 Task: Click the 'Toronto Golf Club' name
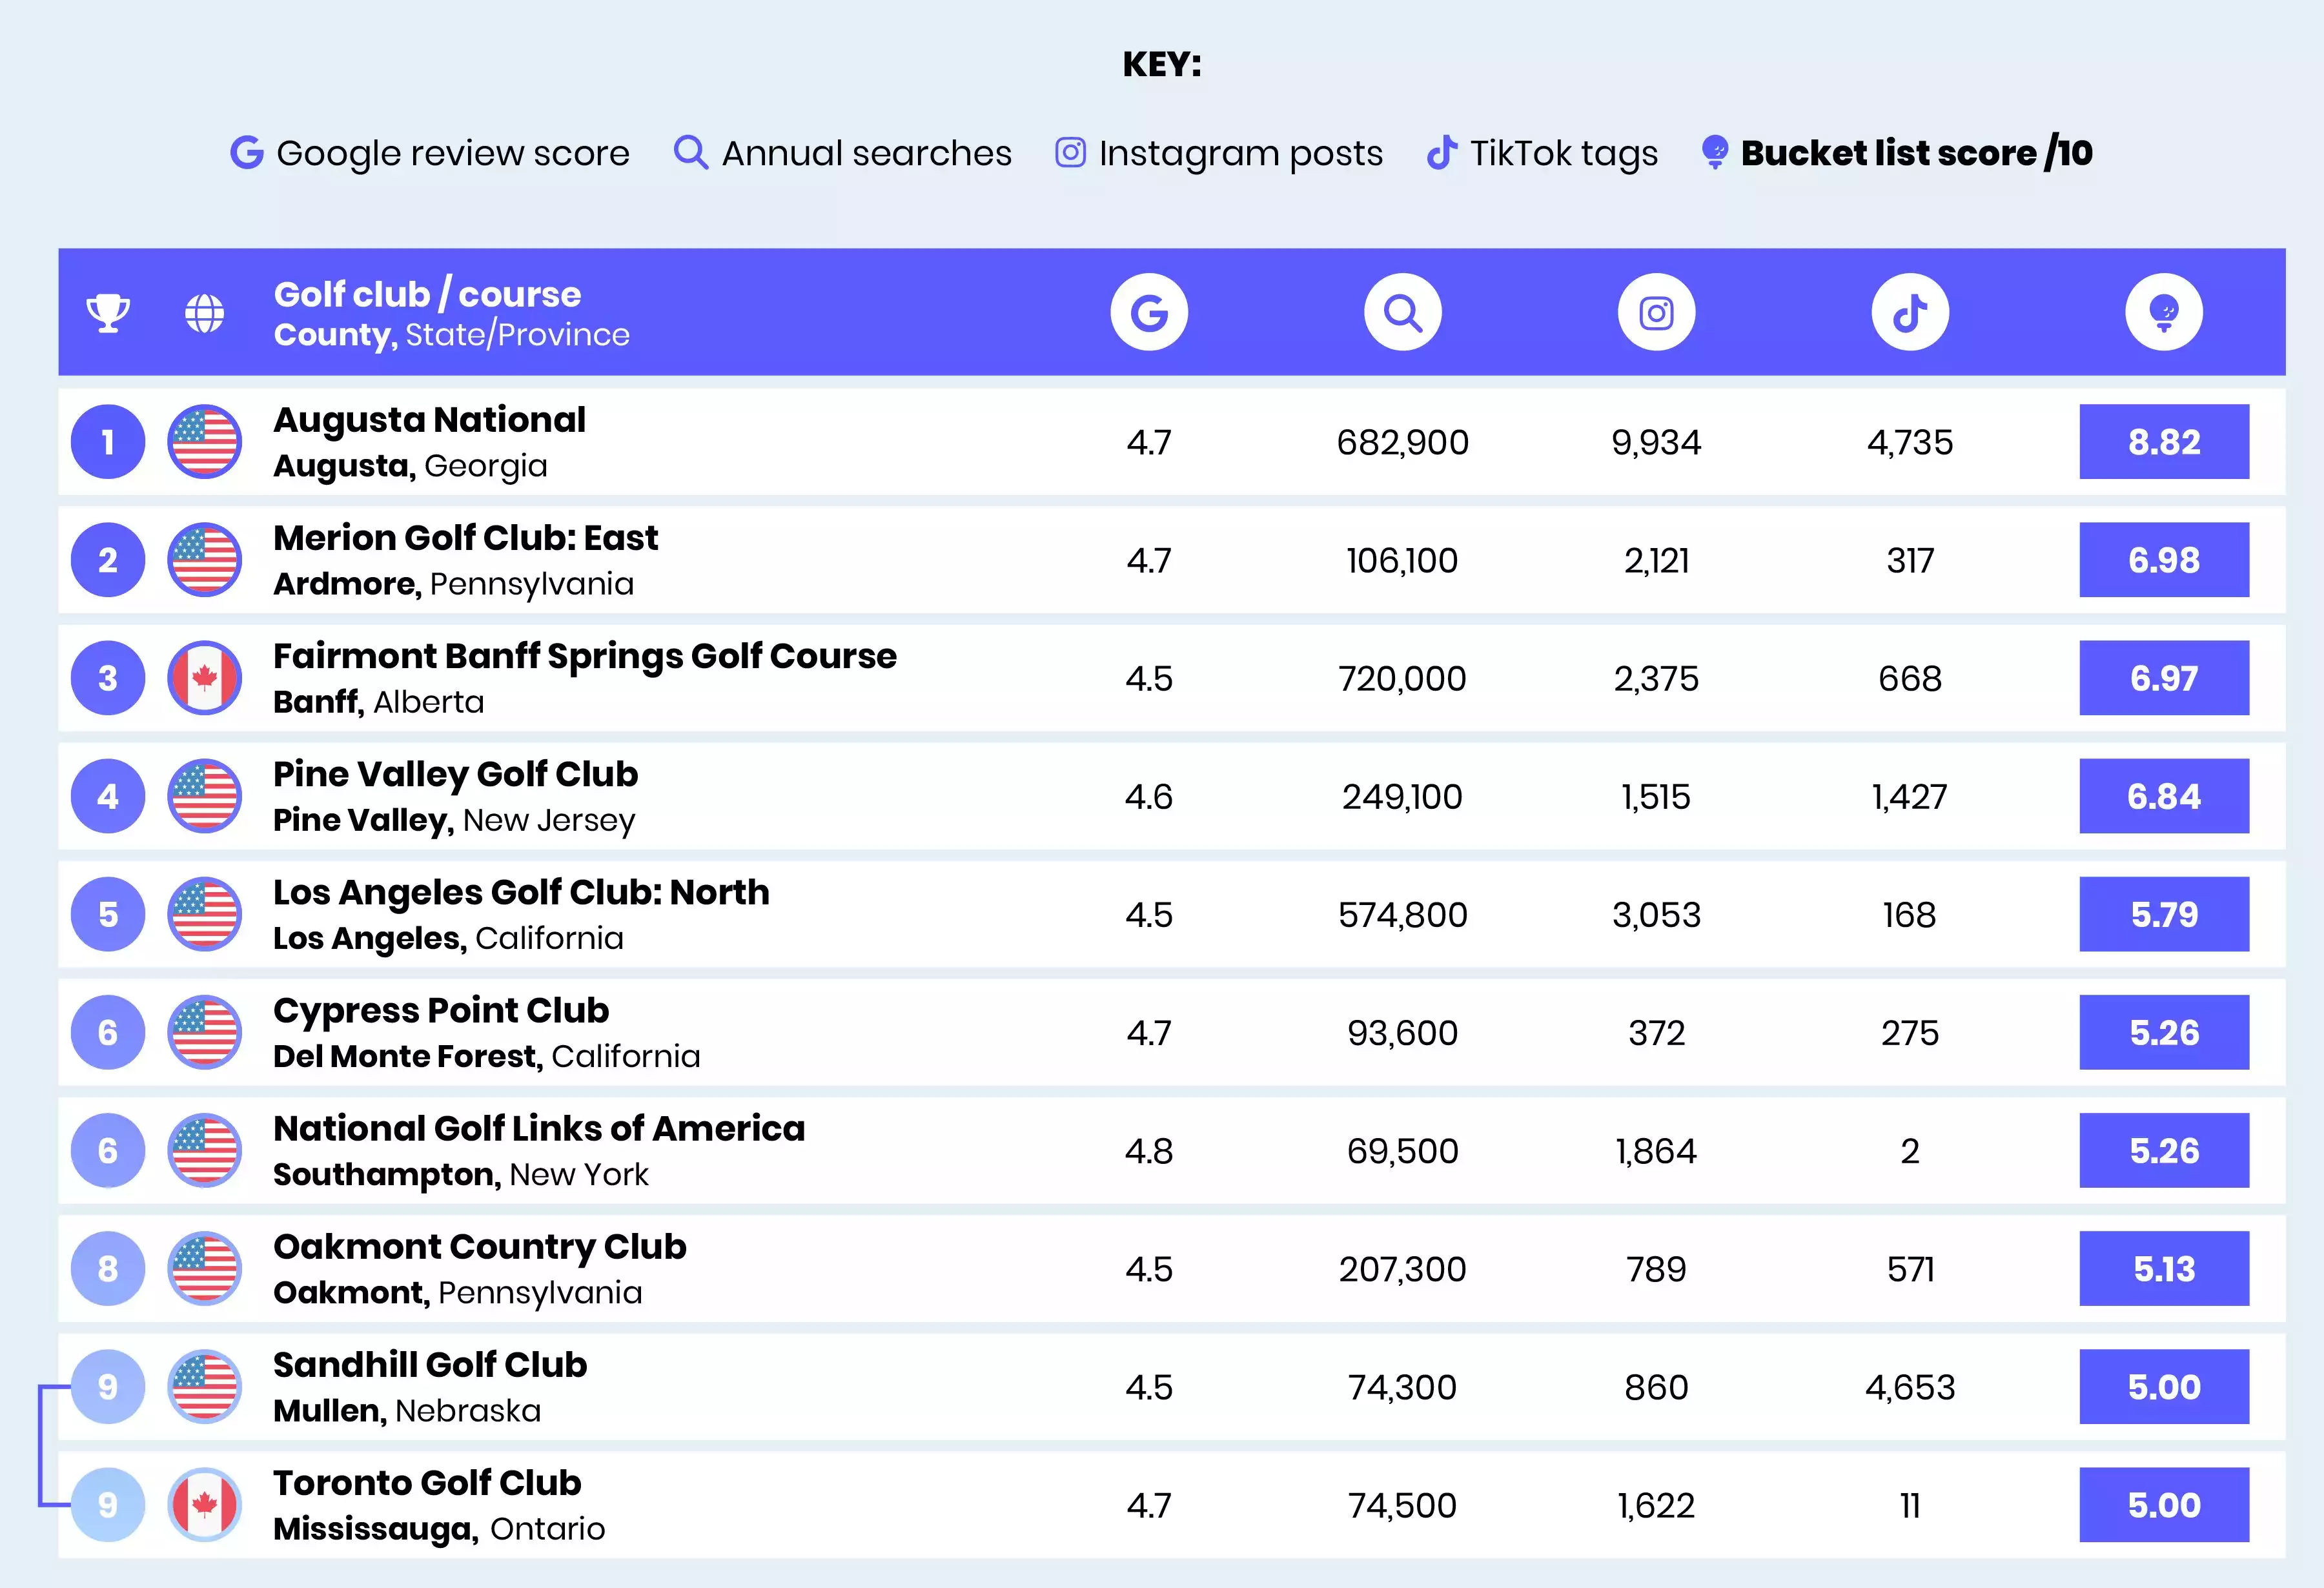[x=427, y=1483]
